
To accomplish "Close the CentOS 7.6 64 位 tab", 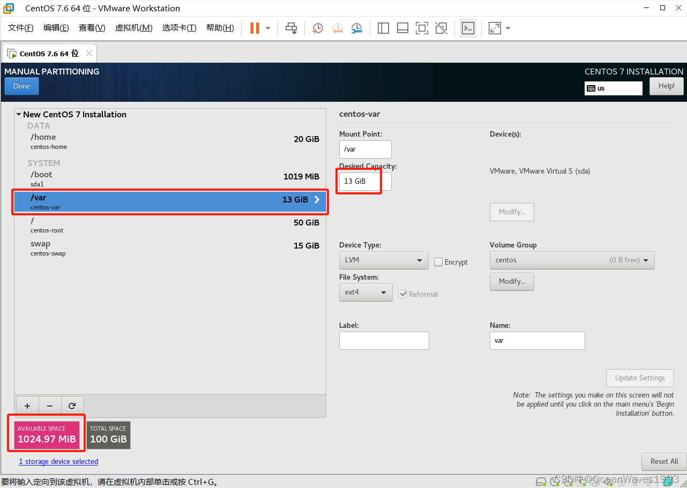I will (x=89, y=54).
